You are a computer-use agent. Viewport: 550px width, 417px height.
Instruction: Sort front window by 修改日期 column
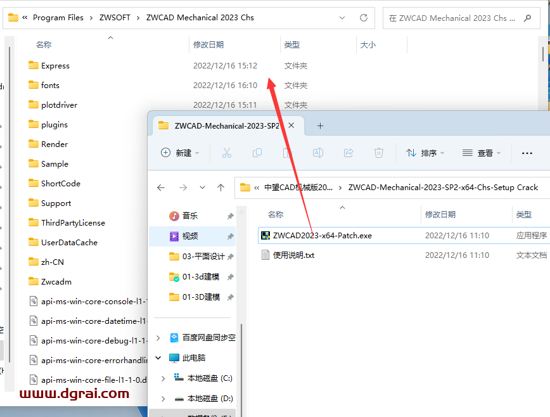pyautogui.click(x=440, y=215)
